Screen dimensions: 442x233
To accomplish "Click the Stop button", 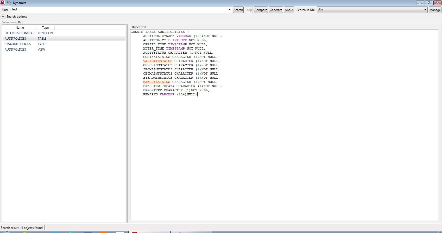I will point(249,10).
